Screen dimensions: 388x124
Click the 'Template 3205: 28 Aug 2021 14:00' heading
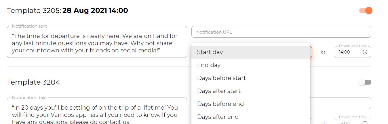click(67, 11)
